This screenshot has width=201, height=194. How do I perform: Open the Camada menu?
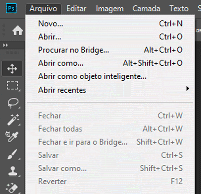click(x=146, y=9)
